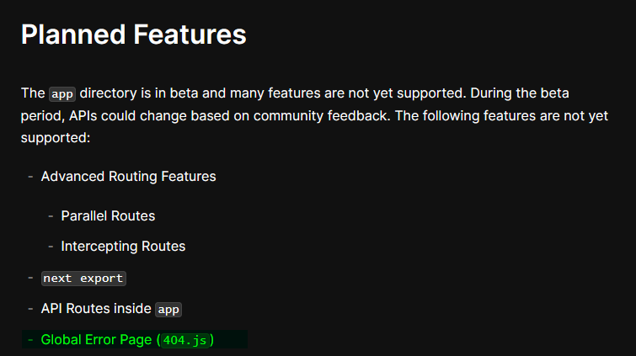Screen dimensions: 636x356
Task: Click the highlighted Global Error Page text
Action: (x=96, y=340)
